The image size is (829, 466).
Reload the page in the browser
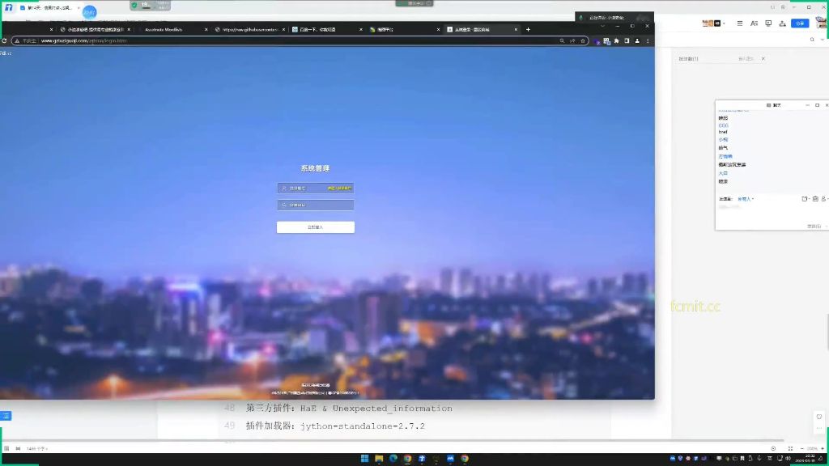click(4, 40)
